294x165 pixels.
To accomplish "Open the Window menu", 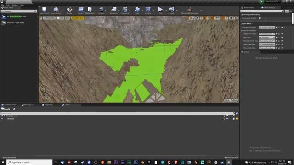I will [x=15, y=5].
